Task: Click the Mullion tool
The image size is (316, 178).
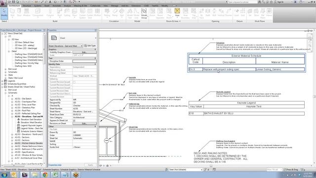Action: pyautogui.click(x=98, y=12)
